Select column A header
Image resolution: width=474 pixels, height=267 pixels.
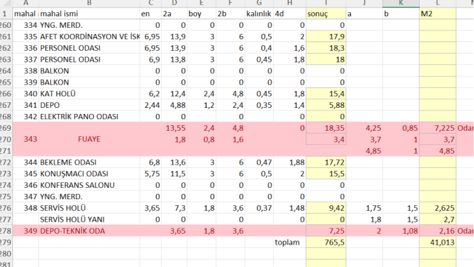[26, 3]
